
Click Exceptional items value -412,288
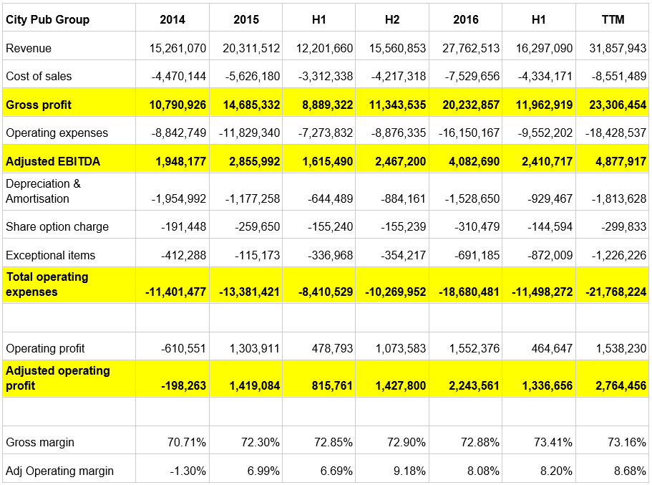point(183,255)
